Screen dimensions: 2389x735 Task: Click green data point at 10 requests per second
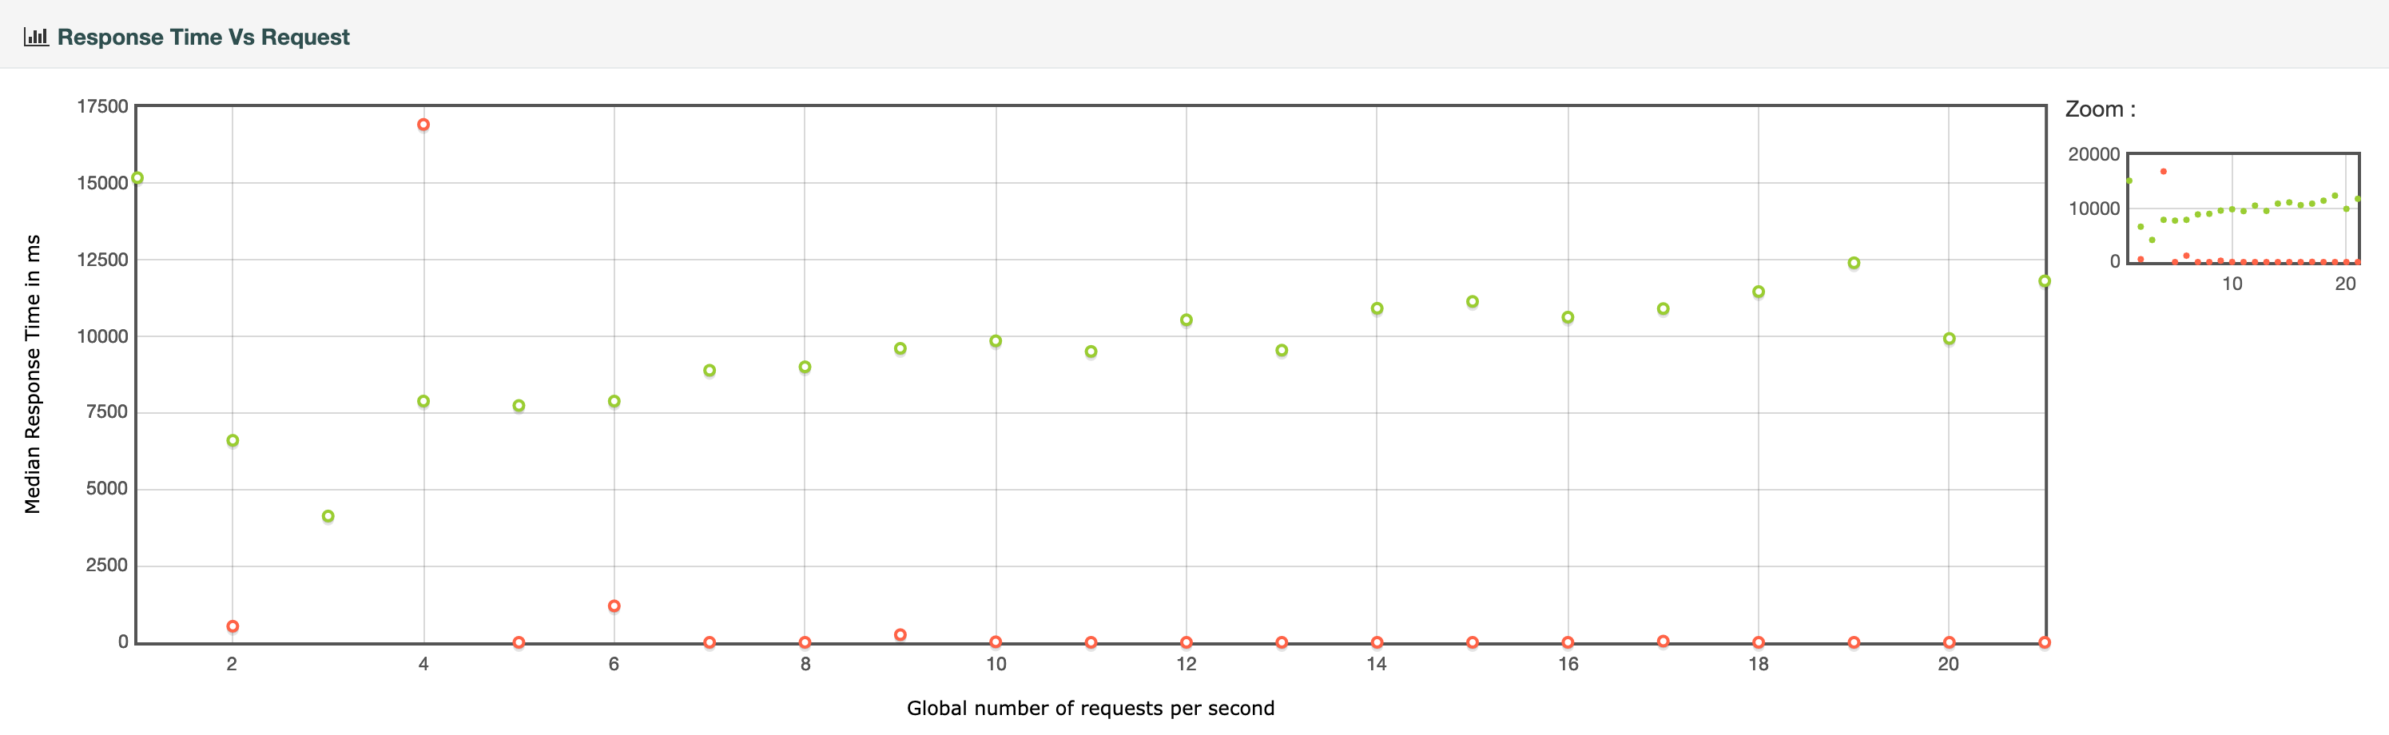point(996,341)
